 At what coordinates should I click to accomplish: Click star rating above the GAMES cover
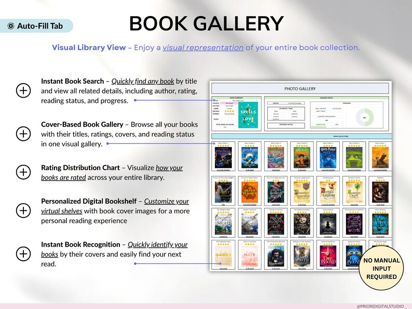pyautogui.click(x=223, y=244)
